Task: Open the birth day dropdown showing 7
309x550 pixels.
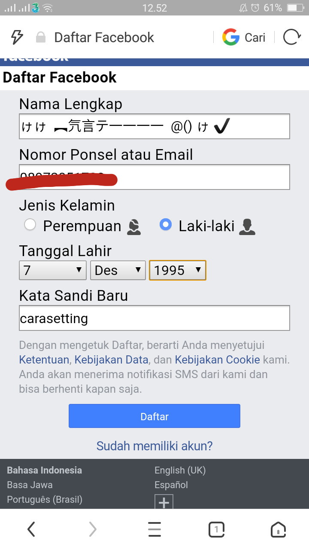Action: [53, 270]
